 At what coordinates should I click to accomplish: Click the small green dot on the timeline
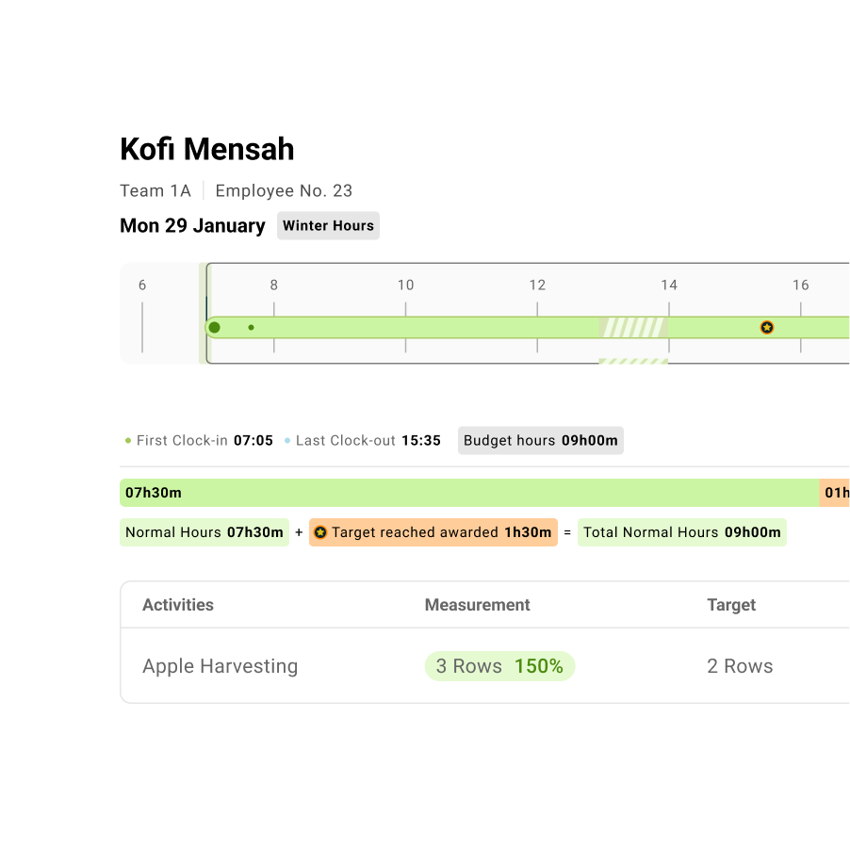click(x=251, y=327)
